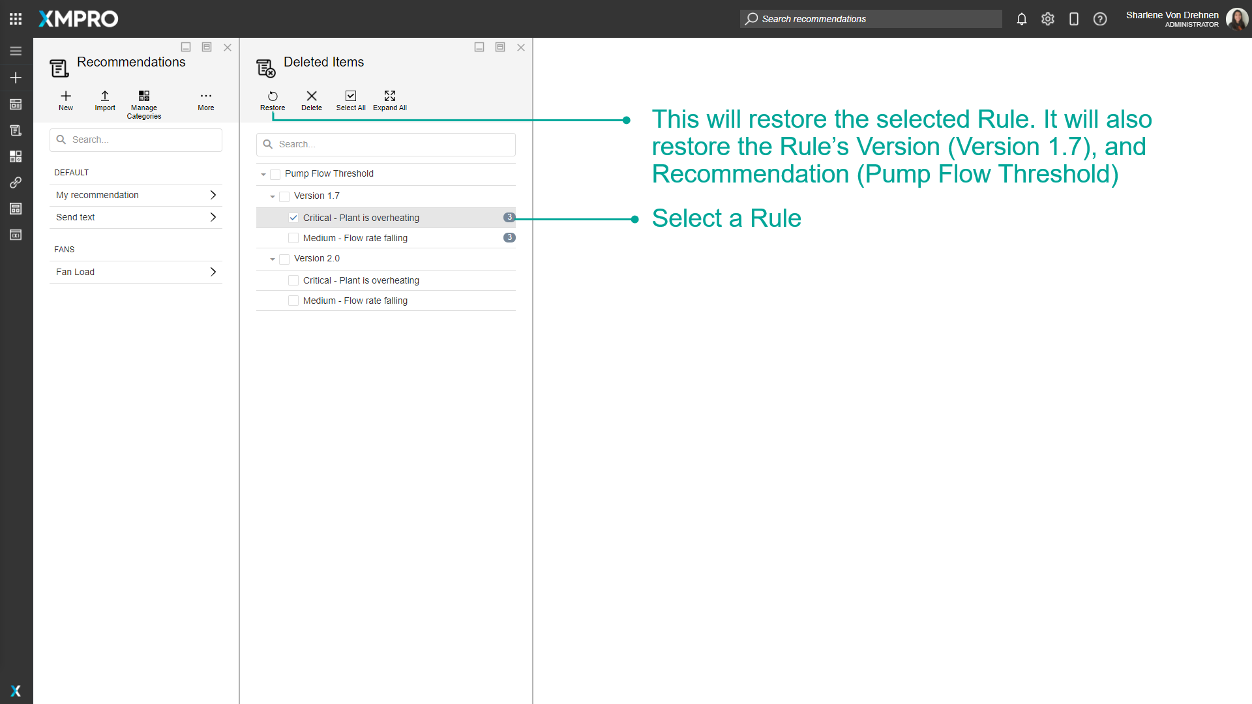Click the Expand All icon
The width and height of the screenshot is (1252, 704).
tap(390, 96)
